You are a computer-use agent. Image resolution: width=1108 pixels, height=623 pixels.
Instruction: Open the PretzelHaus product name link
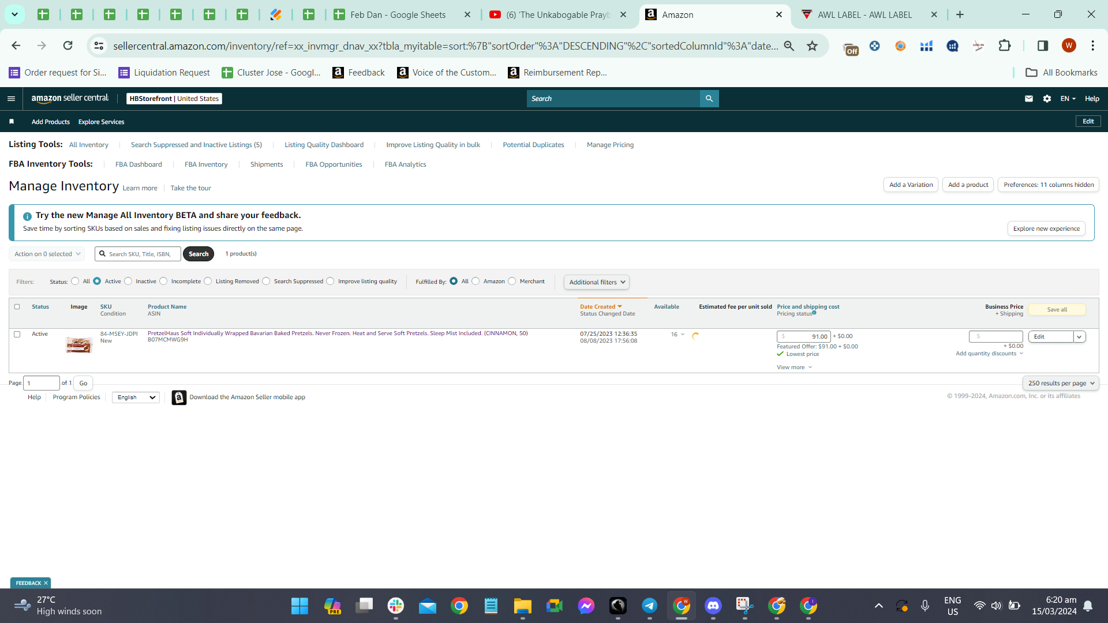point(338,333)
